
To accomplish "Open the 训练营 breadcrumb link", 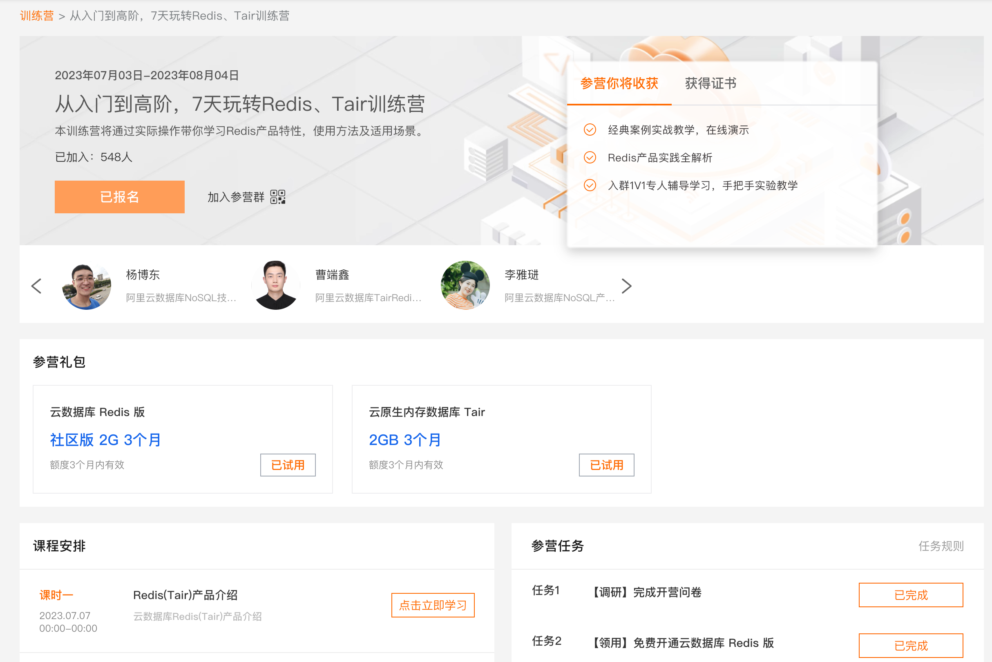I will (x=37, y=16).
